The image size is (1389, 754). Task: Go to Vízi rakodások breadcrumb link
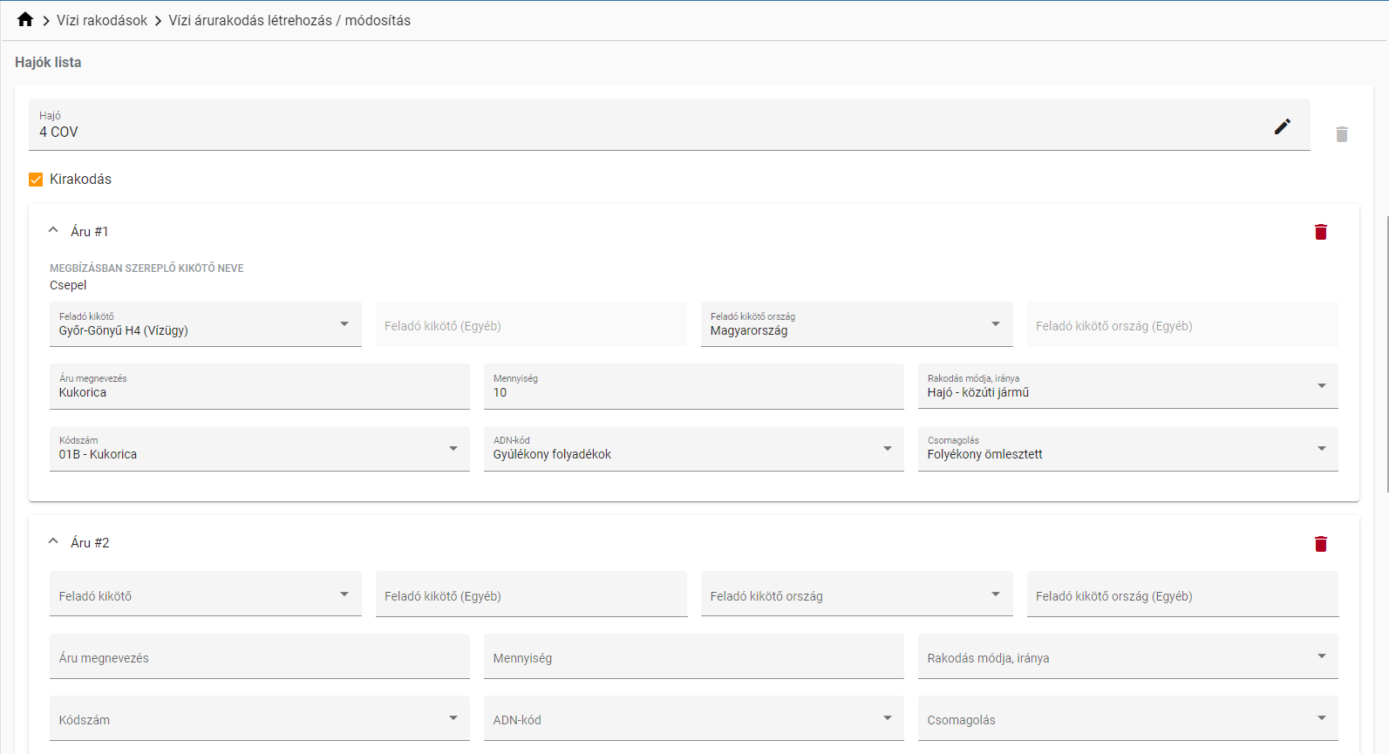[102, 20]
